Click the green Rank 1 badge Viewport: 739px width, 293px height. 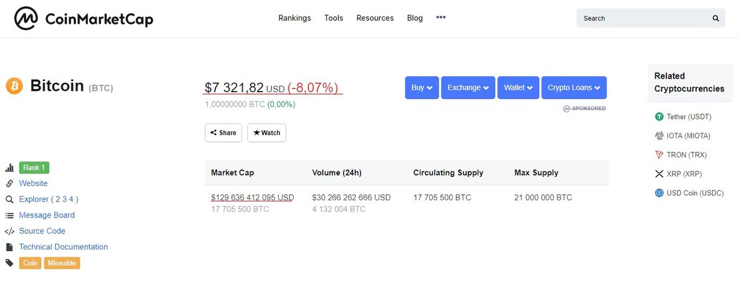click(34, 168)
